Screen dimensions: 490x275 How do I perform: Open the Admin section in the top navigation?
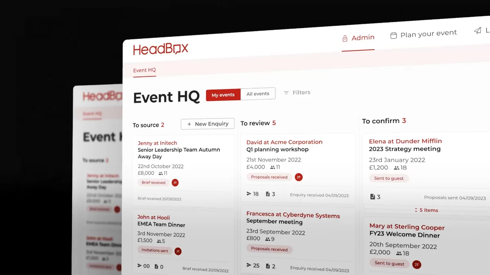coord(358,38)
